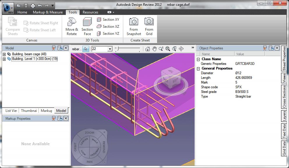Create sheet From Snapshot

tap(134, 26)
